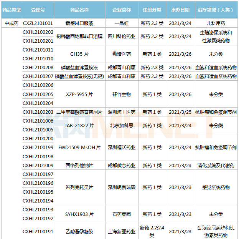Viewport: 239px width, 239px height.
Task: Select drug name 二甲苯磺酸萘普替尼片
Action: point(79,112)
